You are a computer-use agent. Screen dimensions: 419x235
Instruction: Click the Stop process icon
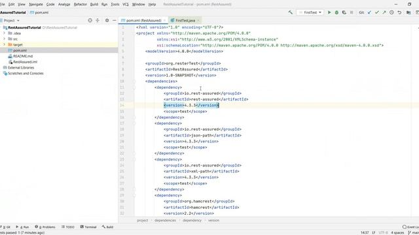click(352, 12)
